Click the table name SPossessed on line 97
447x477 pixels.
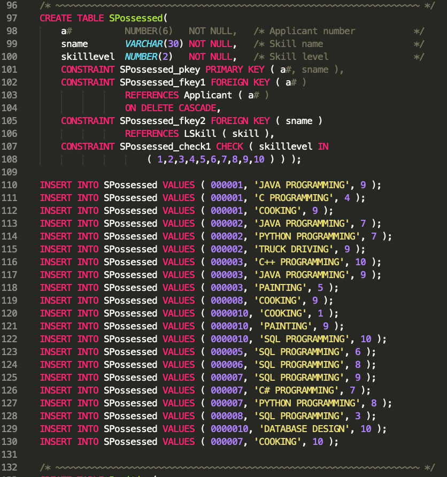pos(136,18)
